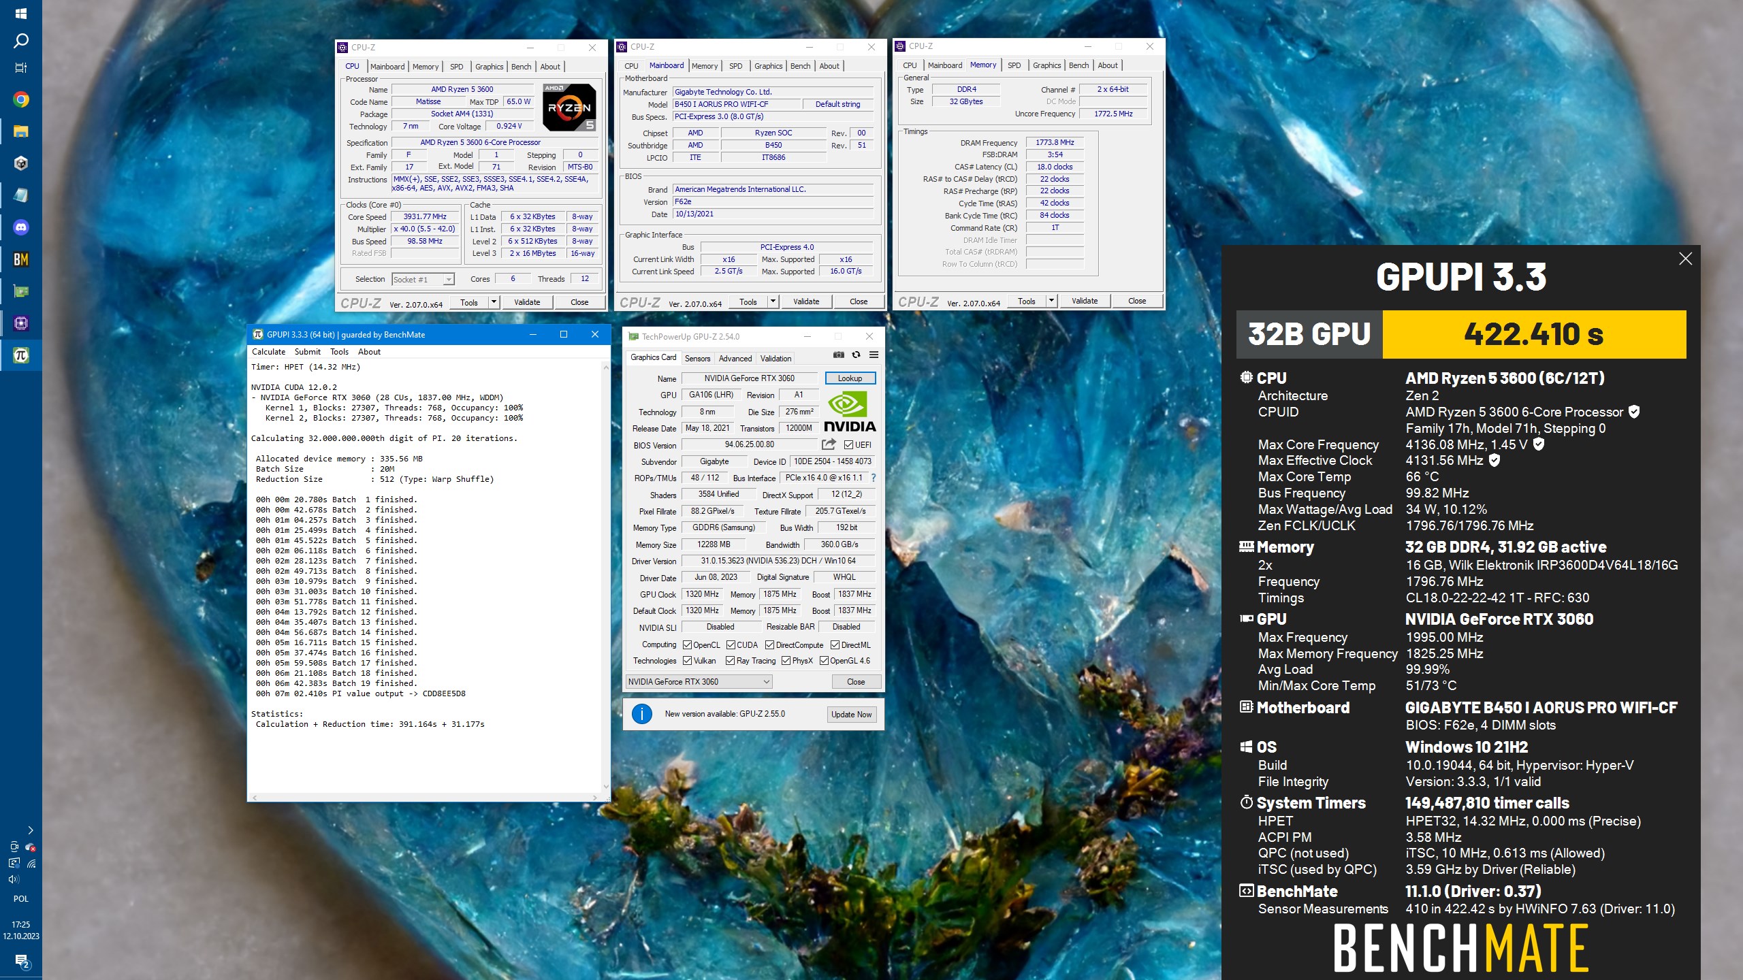Open the Socket #1 selection dropdown
This screenshot has height=980, width=1743.
[x=423, y=280]
